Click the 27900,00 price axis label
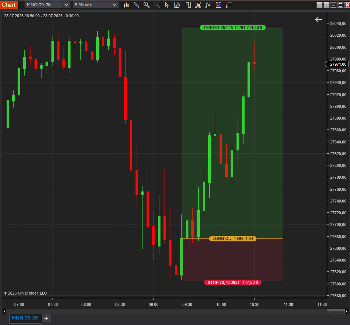The height and width of the screenshot is (325, 350). pyautogui.click(x=338, y=106)
